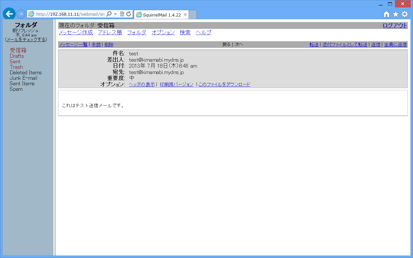Click the browser back arrow button
The width and height of the screenshot is (413, 258).
(9, 14)
